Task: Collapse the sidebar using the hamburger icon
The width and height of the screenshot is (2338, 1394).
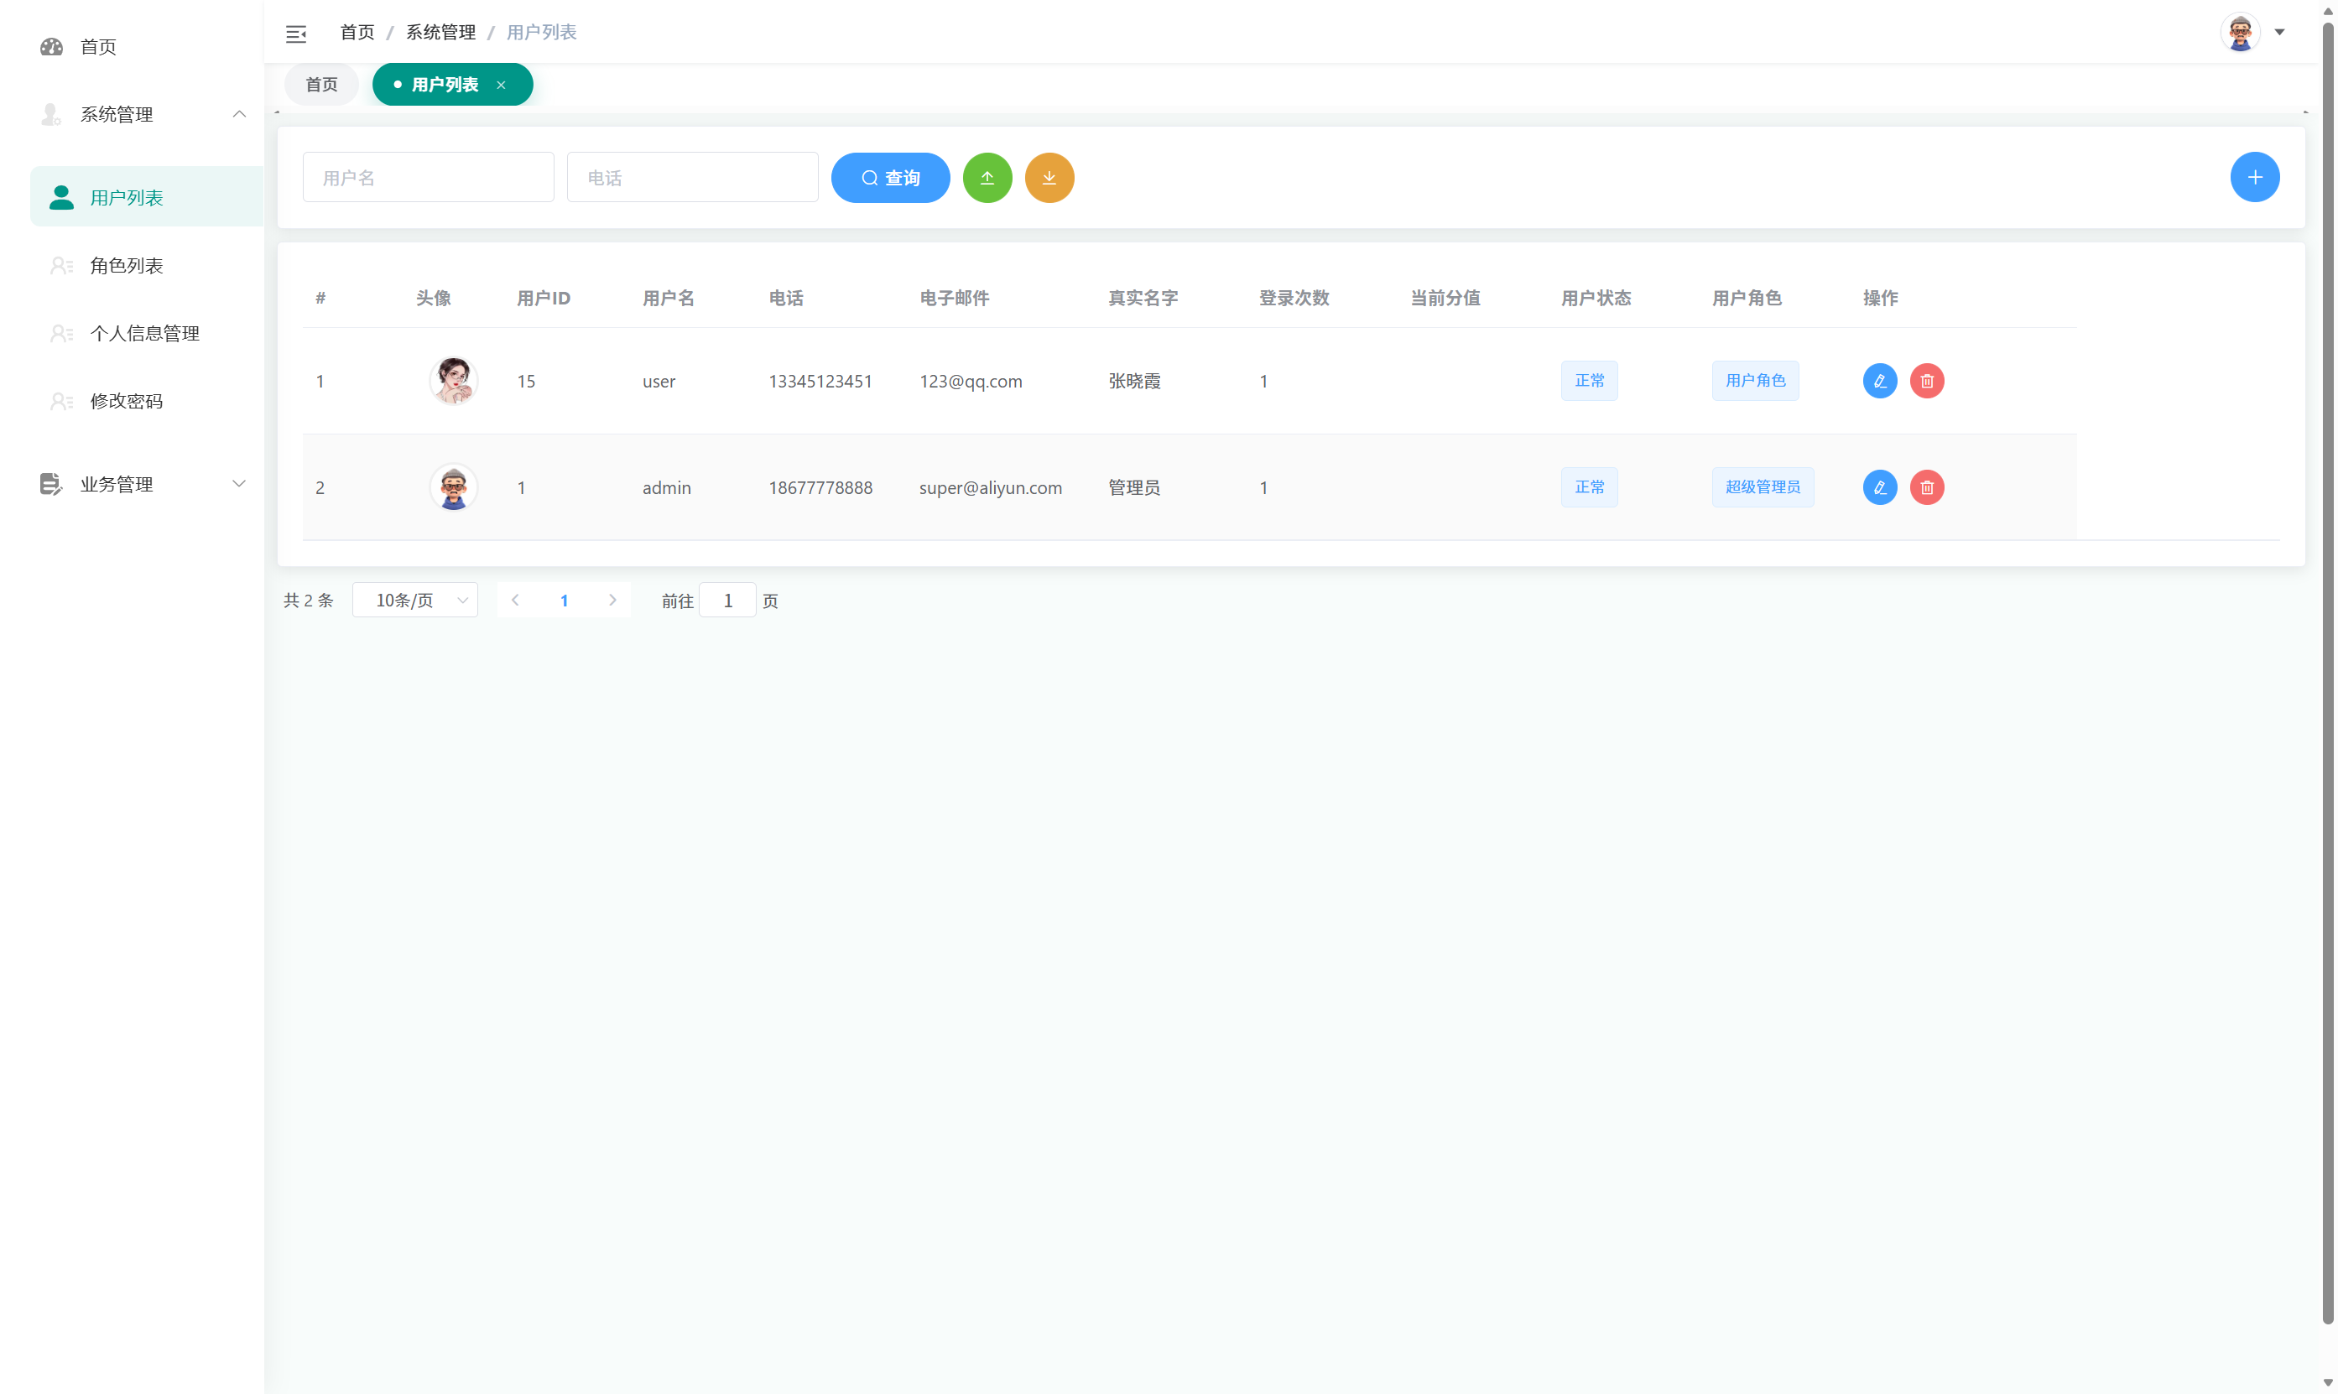Action: (x=296, y=34)
